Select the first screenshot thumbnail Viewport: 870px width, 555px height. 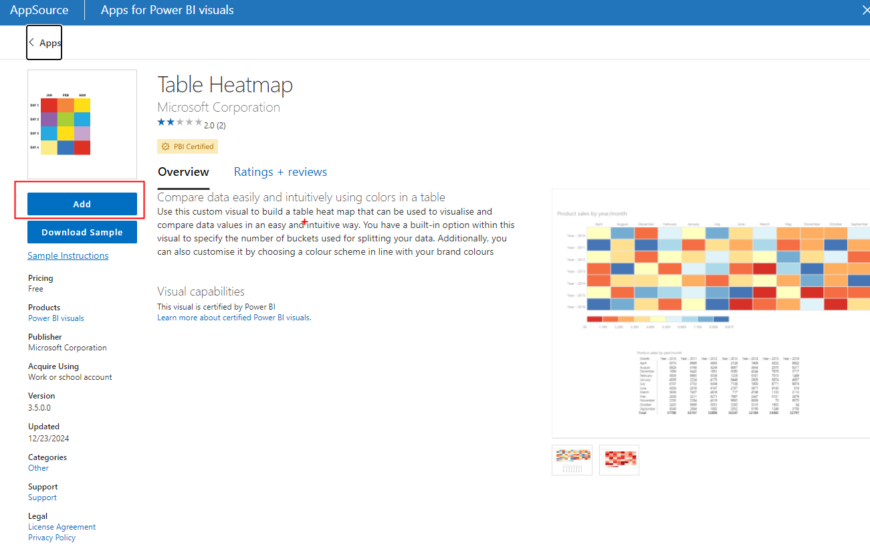point(572,460)
